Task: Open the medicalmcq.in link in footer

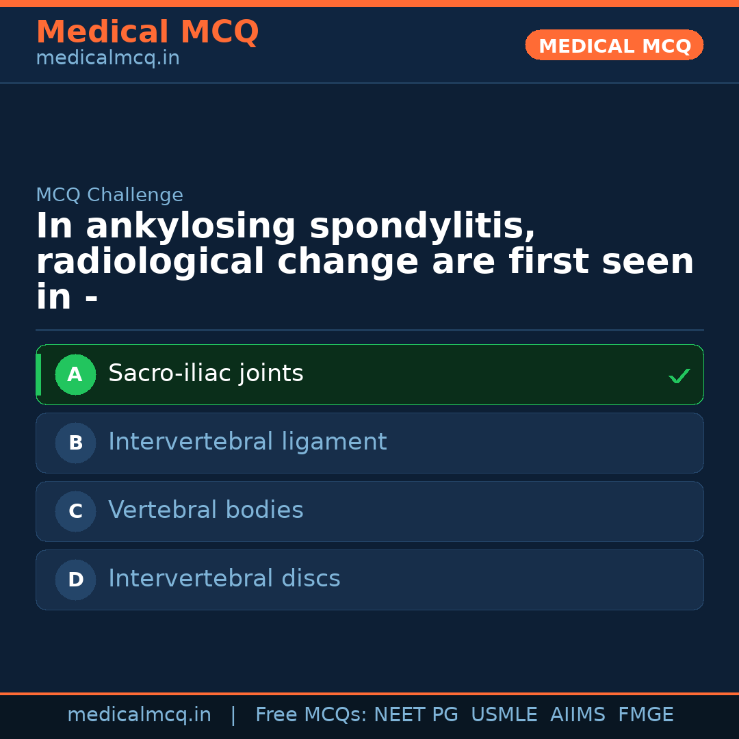Action: pos(139,715)
